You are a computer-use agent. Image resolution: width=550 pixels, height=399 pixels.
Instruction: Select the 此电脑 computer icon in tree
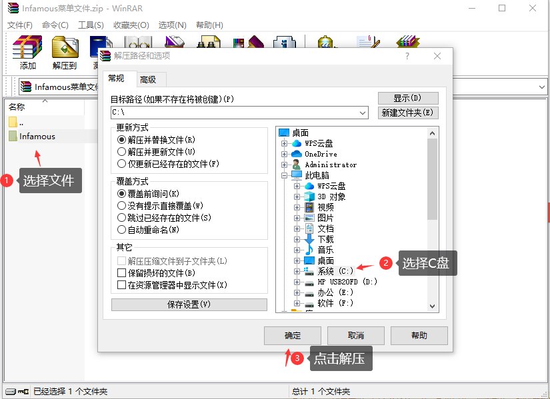(x=297, y=175)
